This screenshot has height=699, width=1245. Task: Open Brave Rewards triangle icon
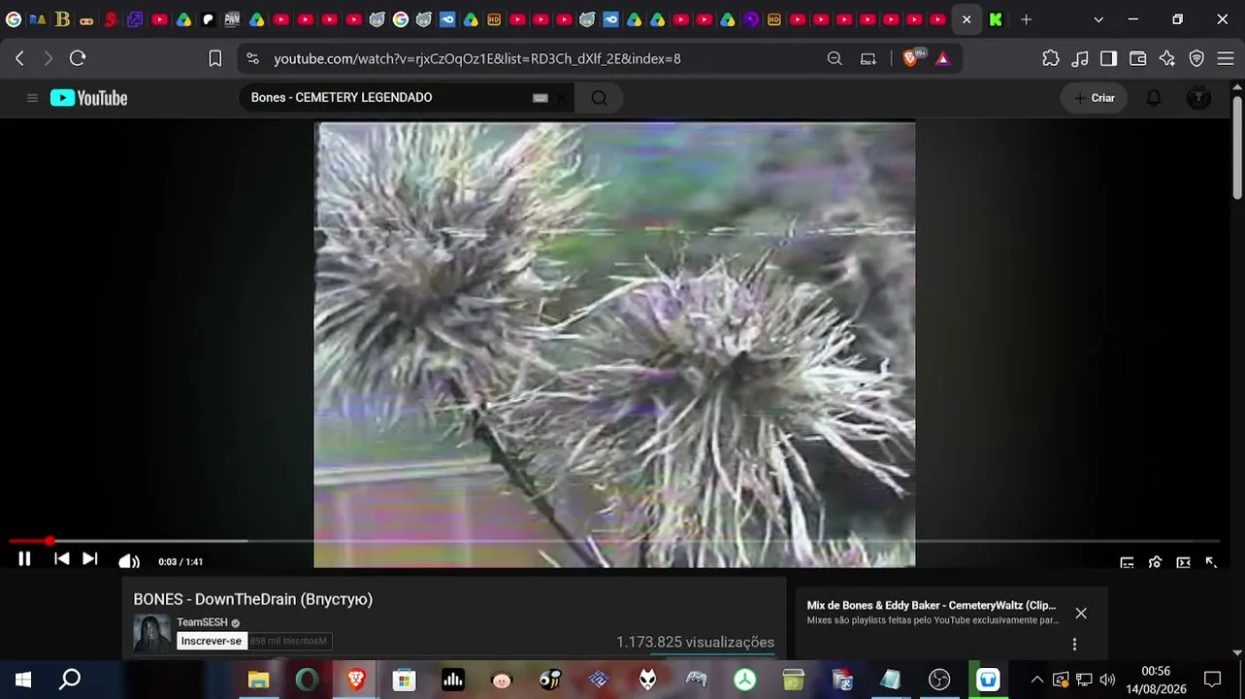pos(942,58)
